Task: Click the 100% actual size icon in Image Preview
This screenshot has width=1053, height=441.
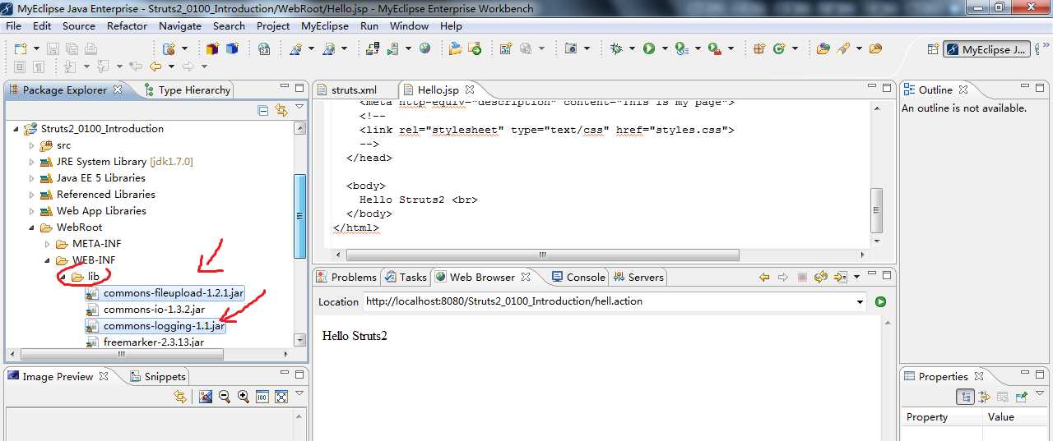Action: (x=262, y=397)
